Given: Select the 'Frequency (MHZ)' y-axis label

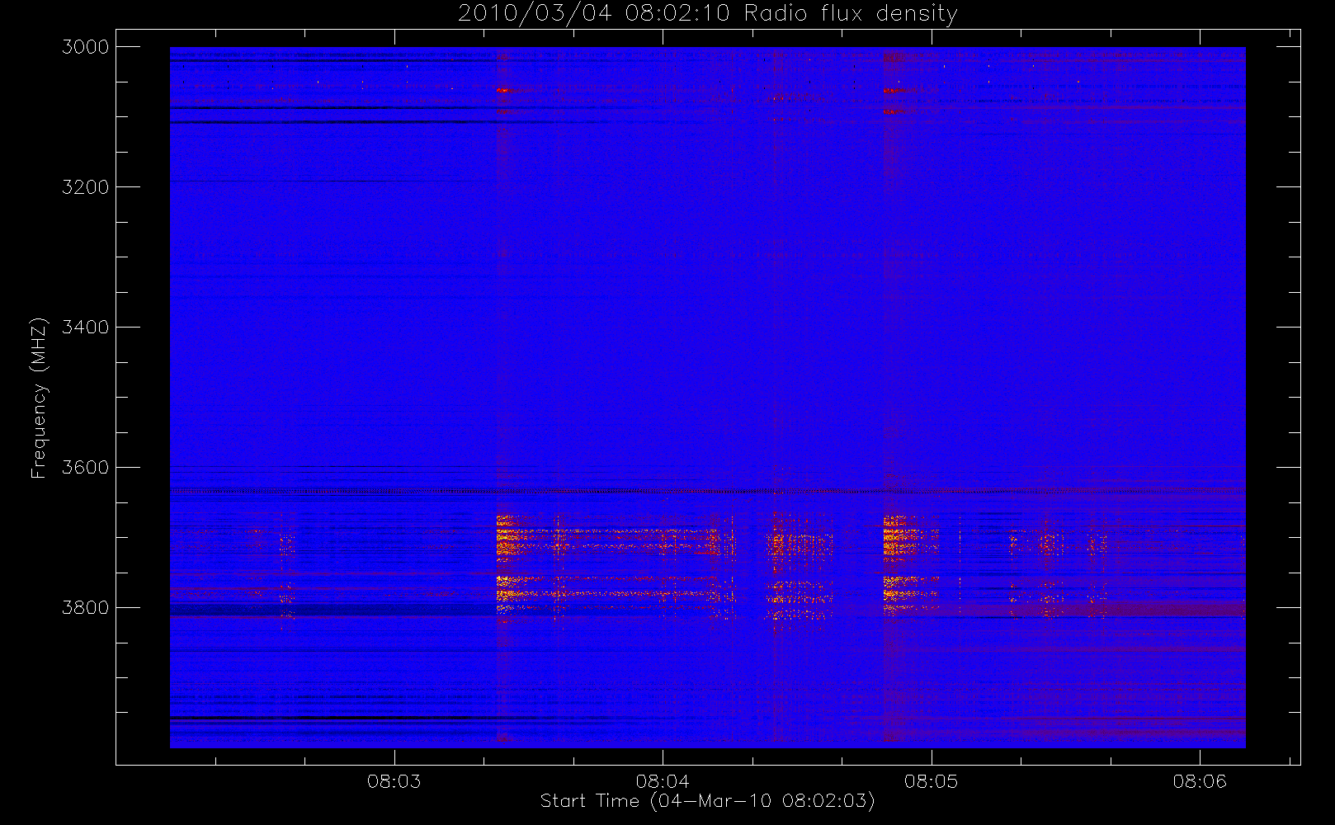Looking at the screenshot, I should [39, 398].
